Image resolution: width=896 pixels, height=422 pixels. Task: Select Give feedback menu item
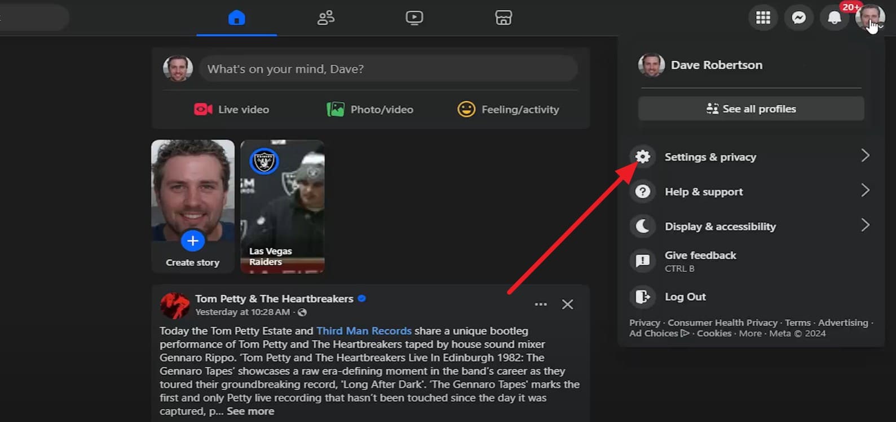click(x=751, y=261)
